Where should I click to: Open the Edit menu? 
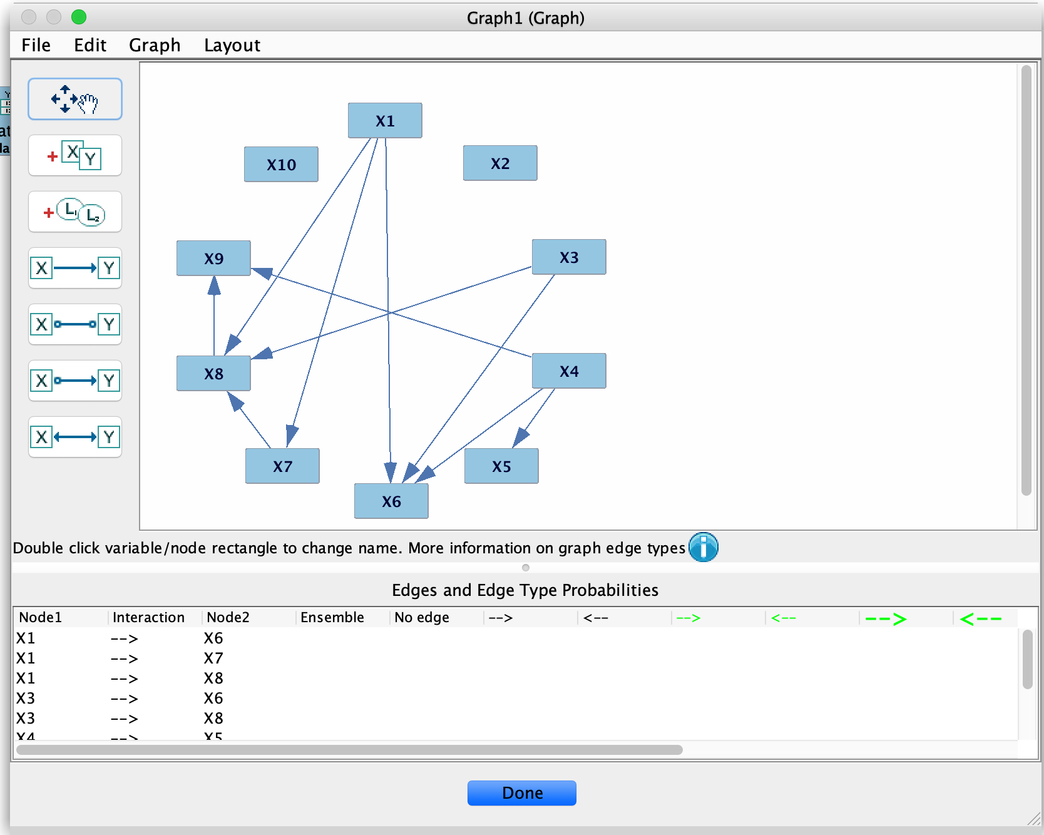coord(90,44)
